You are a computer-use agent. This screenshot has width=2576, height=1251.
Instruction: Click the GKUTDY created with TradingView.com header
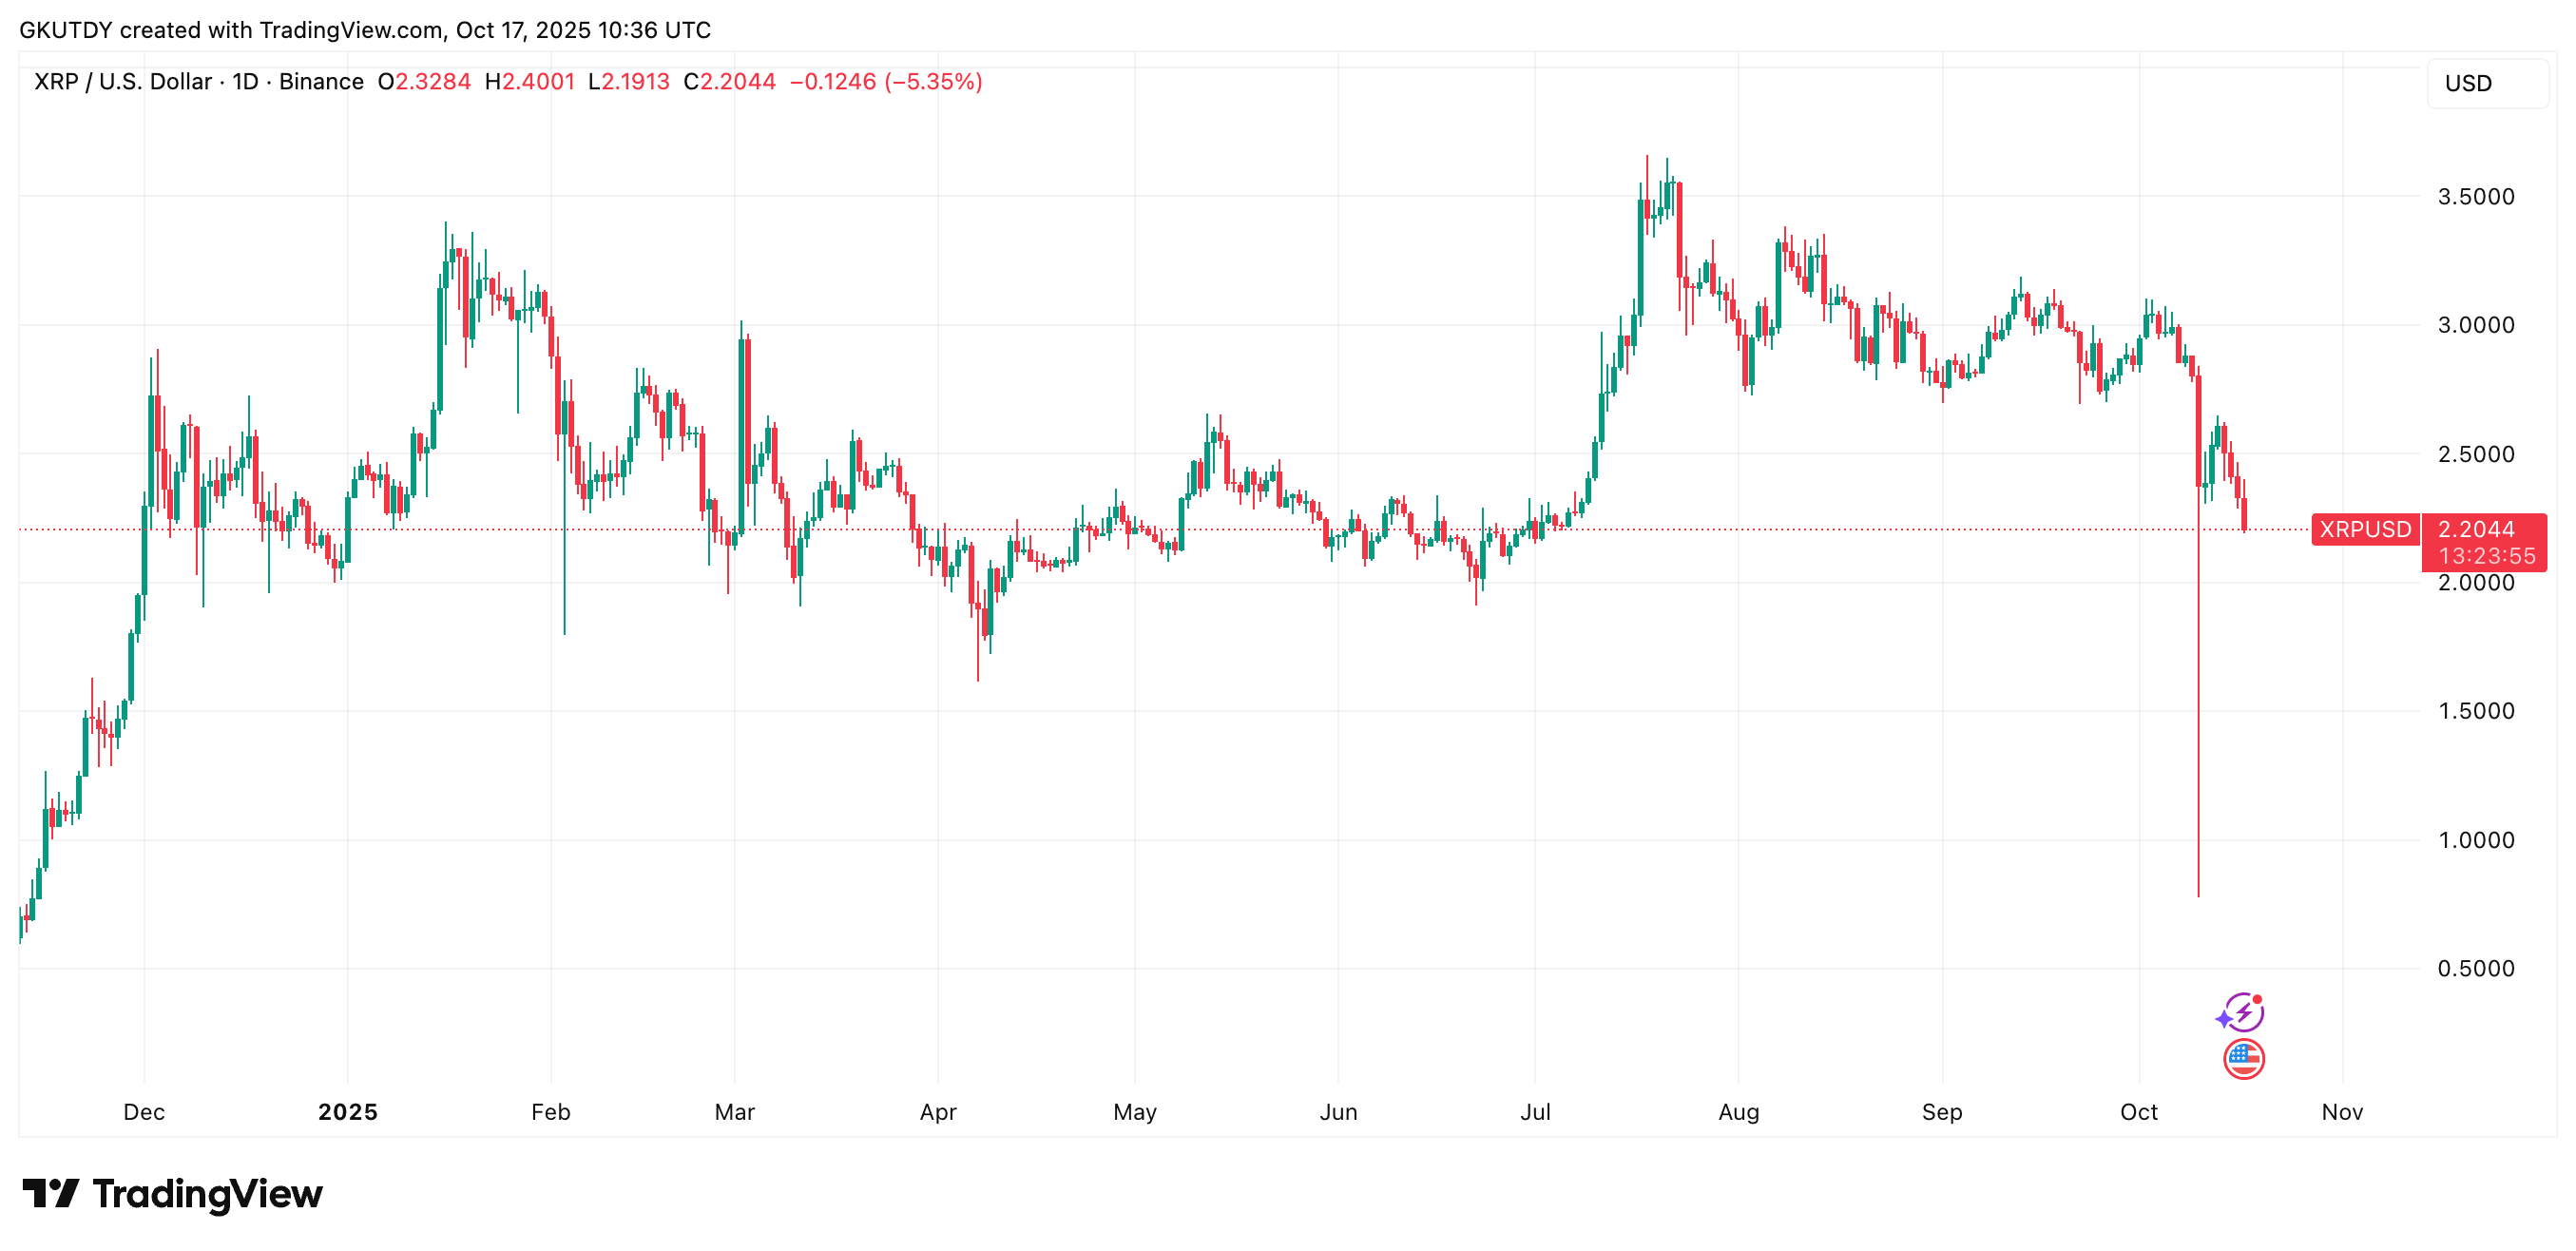click(365, 30)
